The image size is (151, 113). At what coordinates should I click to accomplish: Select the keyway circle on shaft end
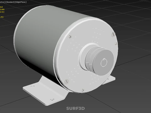point(104,62)
